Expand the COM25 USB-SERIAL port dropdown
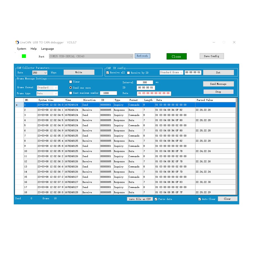The image size is (253, 253). tap(131, 56)
